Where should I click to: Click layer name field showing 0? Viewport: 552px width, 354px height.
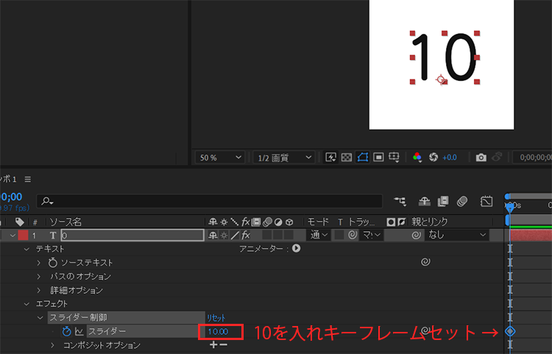tap(132, 235)
